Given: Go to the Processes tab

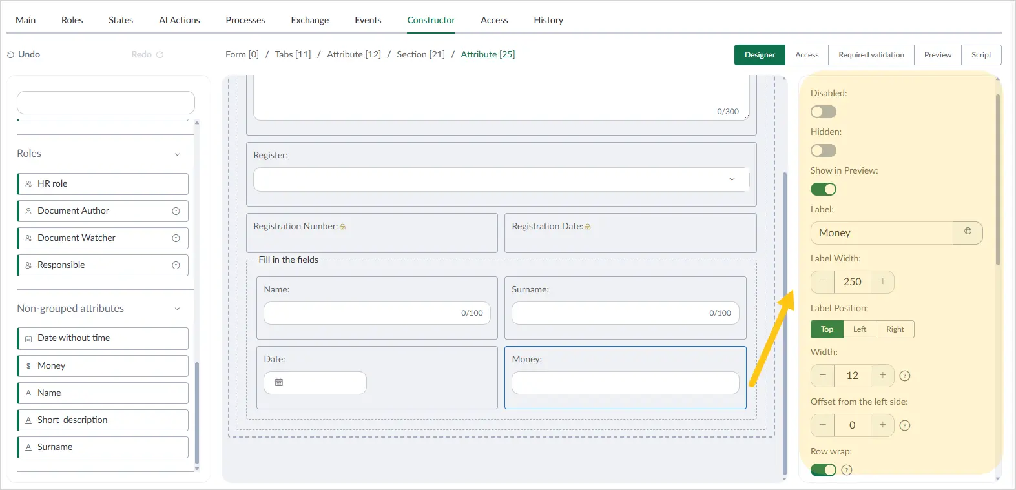Looking at the screenshot, I should point(245,20).
